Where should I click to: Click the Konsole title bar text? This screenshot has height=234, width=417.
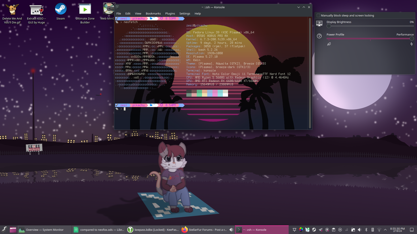tap(213, 7)
